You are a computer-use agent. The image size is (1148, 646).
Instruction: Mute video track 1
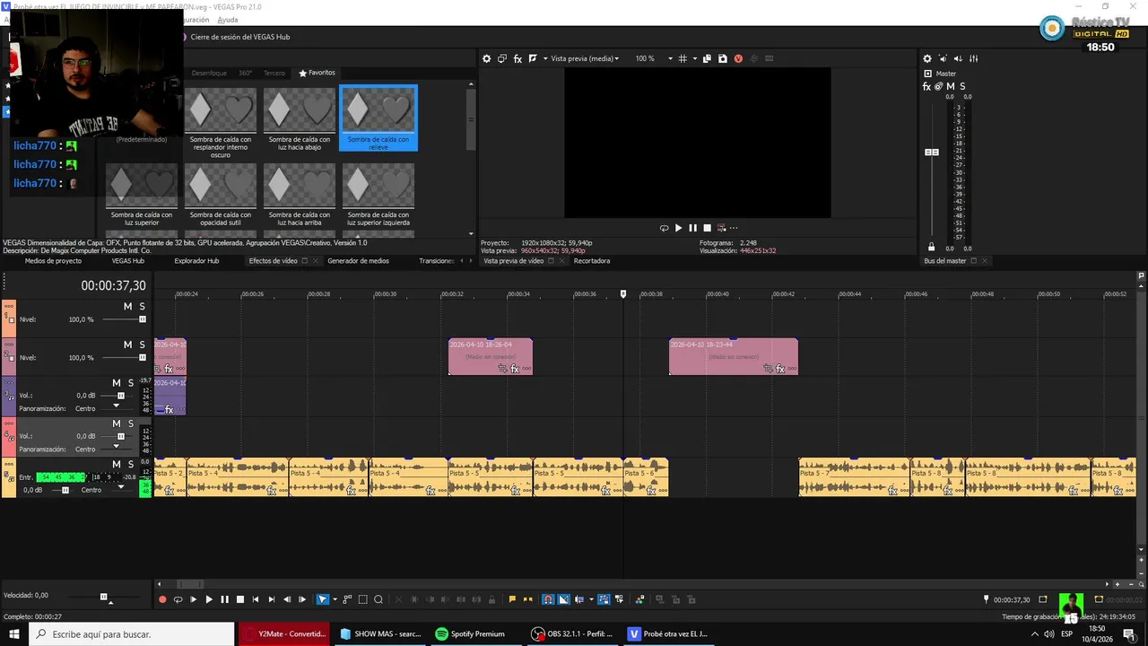click(x=127, y=307)
